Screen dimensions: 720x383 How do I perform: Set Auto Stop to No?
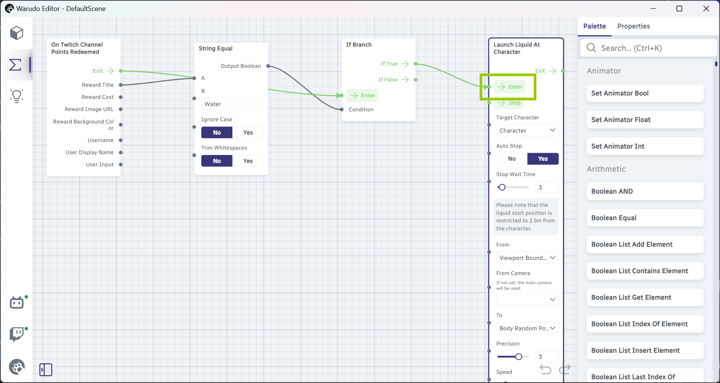(512, 159)
